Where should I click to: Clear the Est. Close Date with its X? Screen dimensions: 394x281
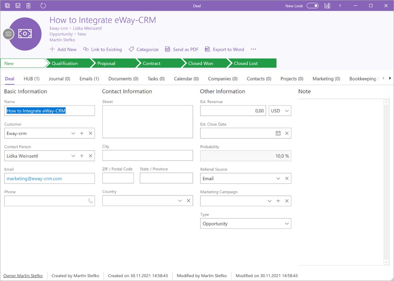[x=287, y=133]
